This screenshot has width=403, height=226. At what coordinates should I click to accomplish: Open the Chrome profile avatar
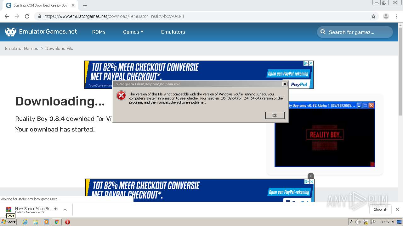click(386, 16)
